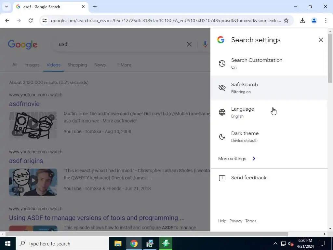The height and width of the screenshot is (250, 333).
Task: Open the taskbar clock and date
Action: [305, 243]
